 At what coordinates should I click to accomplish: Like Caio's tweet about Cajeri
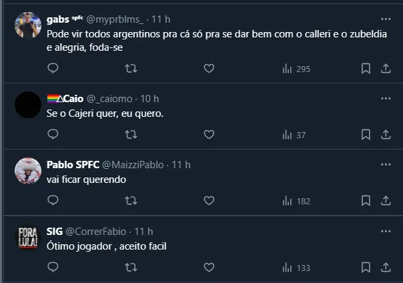(209, 135)
